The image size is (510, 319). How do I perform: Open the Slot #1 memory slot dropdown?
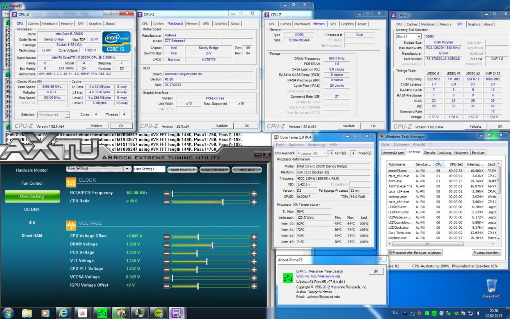pos(409,36)
